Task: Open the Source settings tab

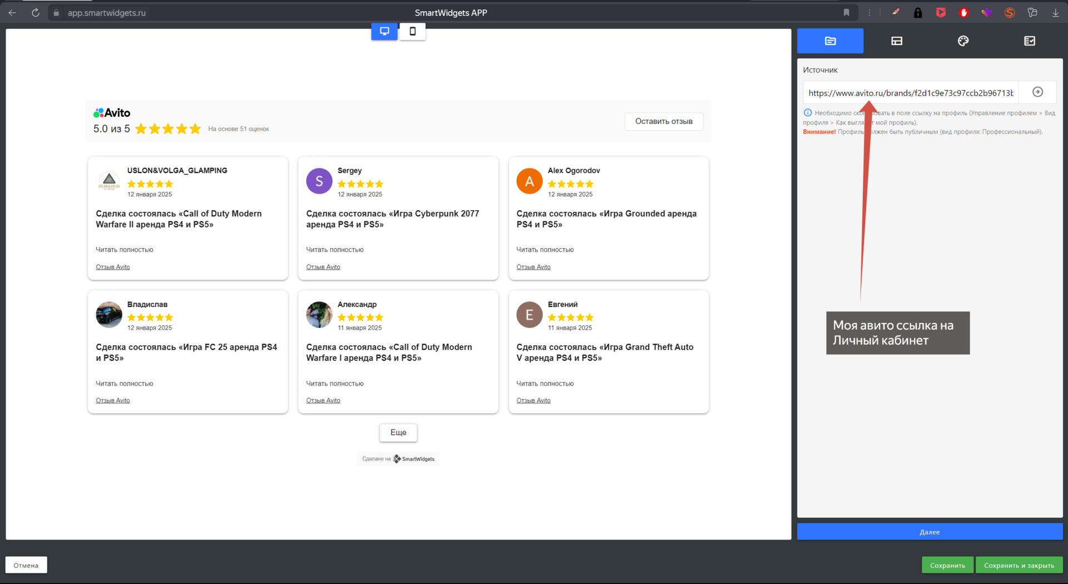Action: pyautogui.click(x=830, y=41)
